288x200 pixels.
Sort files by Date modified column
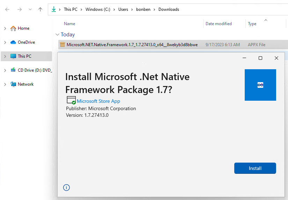219,24
